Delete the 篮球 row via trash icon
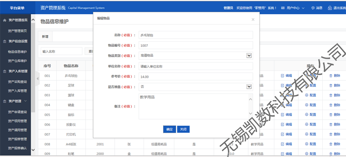The image size is (346, 157). click(331, 95)
